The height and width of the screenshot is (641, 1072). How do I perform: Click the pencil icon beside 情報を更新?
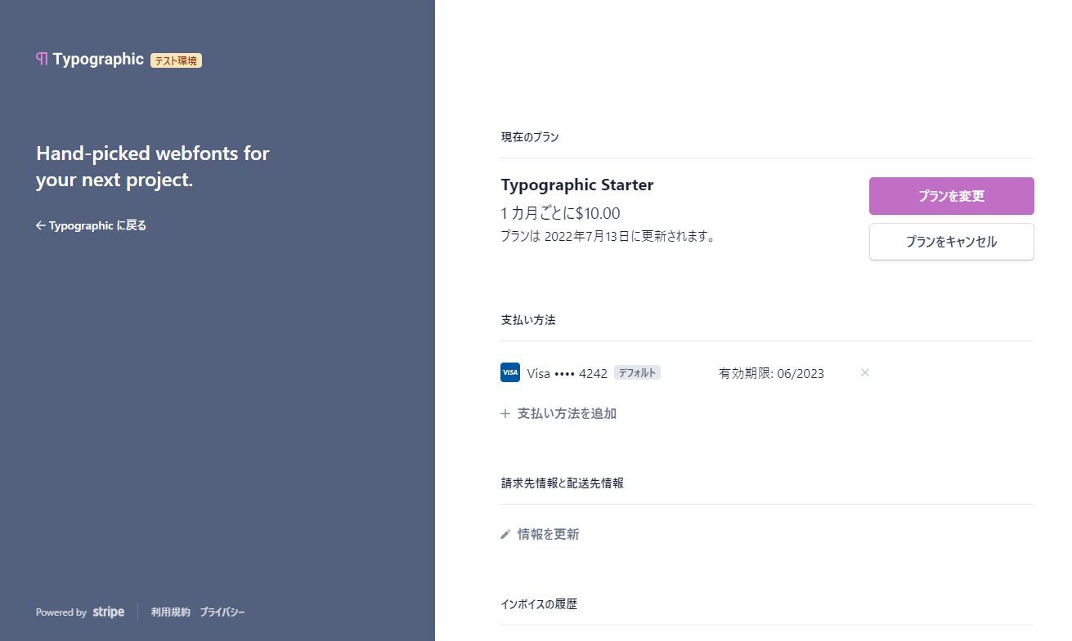click(x=505, y=534)
